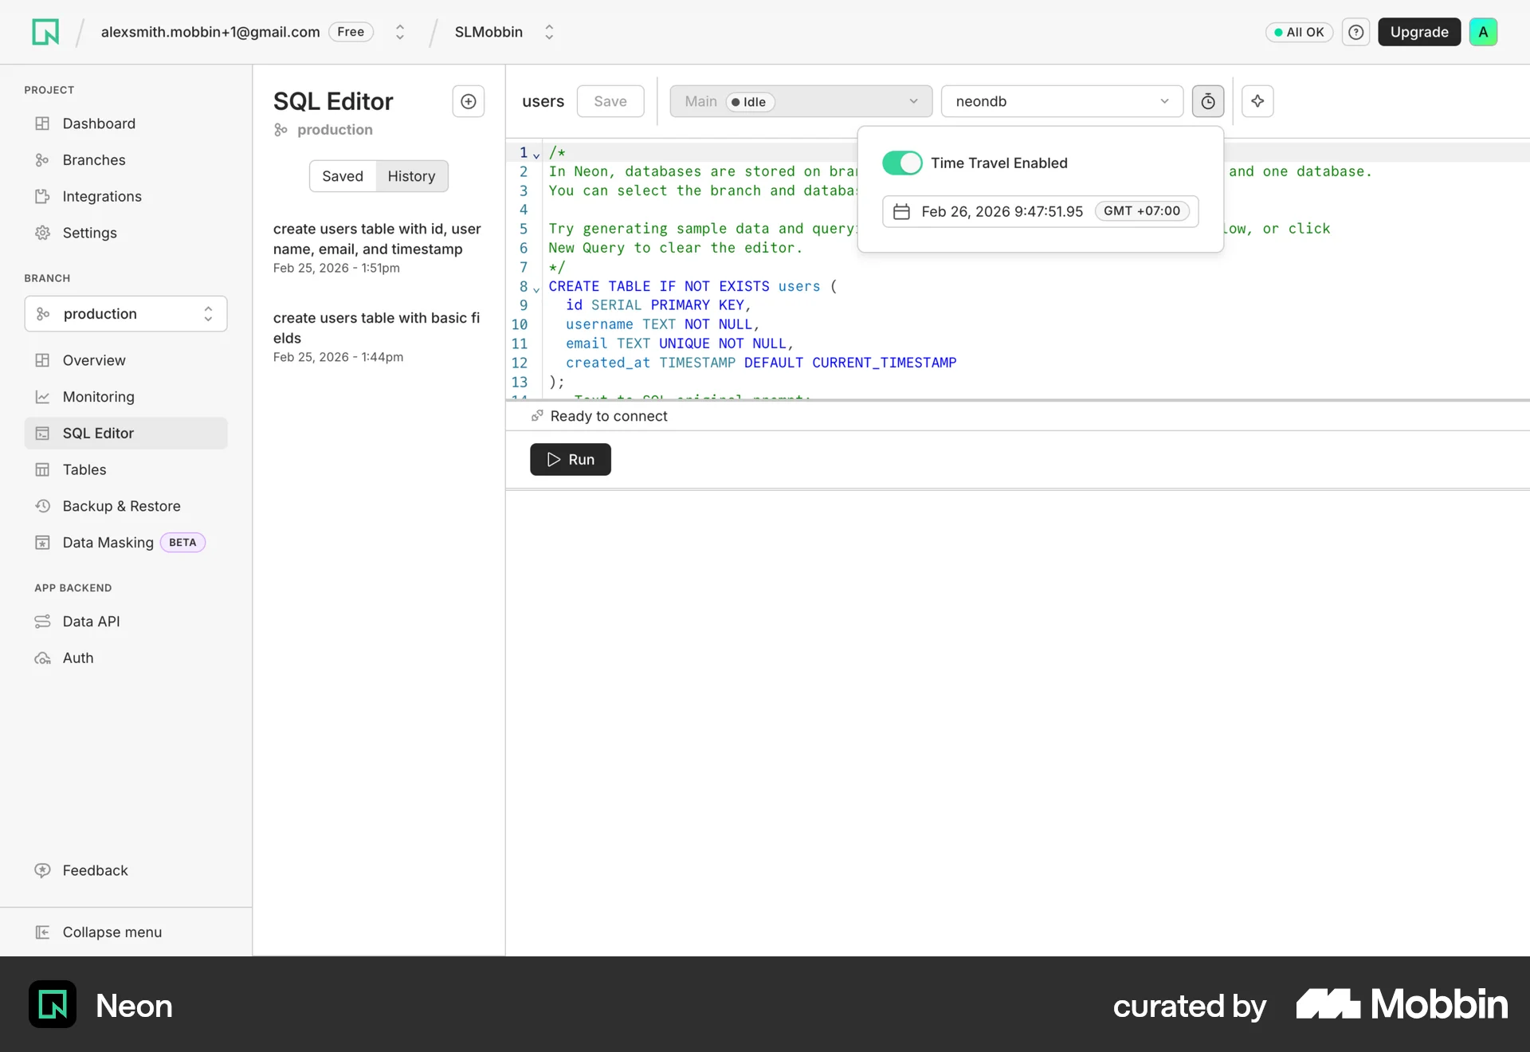Open the user avatar menu
The height and width of the screenshot is (1052, 1530).
[1483, 32]
